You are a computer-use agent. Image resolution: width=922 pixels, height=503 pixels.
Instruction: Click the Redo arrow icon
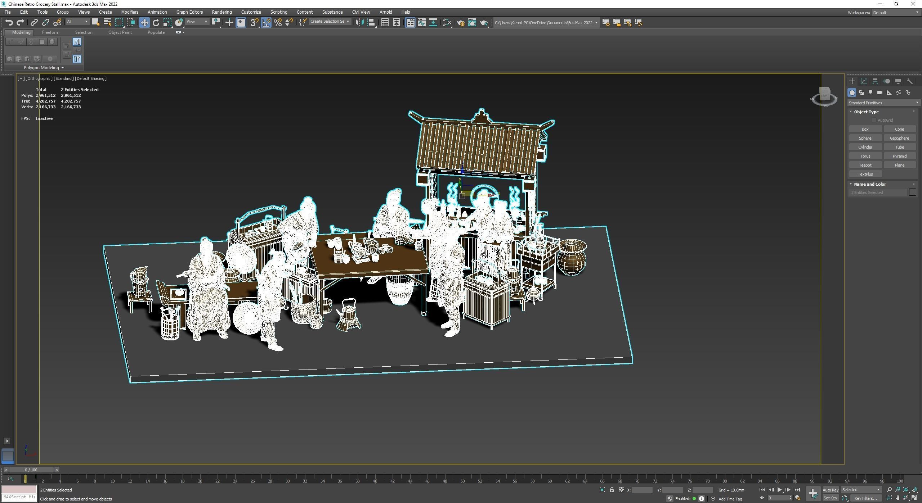tap(21, 23)
